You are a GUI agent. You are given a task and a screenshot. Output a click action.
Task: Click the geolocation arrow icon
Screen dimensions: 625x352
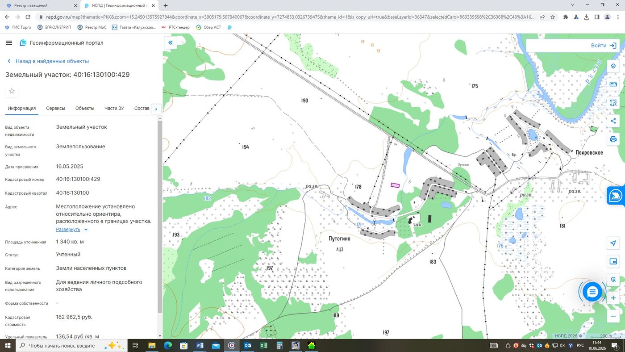(613, 243)
